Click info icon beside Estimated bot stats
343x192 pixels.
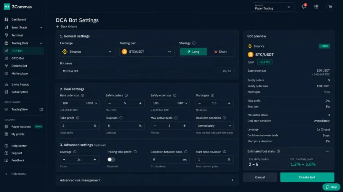tap(278, 151)
